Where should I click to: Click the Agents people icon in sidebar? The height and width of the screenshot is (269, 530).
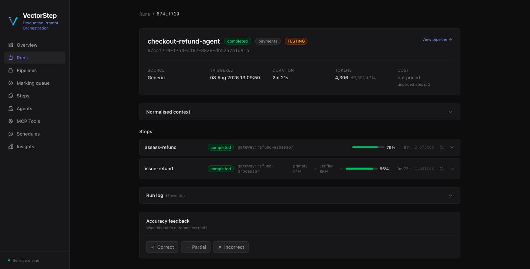tap(11, 108)
